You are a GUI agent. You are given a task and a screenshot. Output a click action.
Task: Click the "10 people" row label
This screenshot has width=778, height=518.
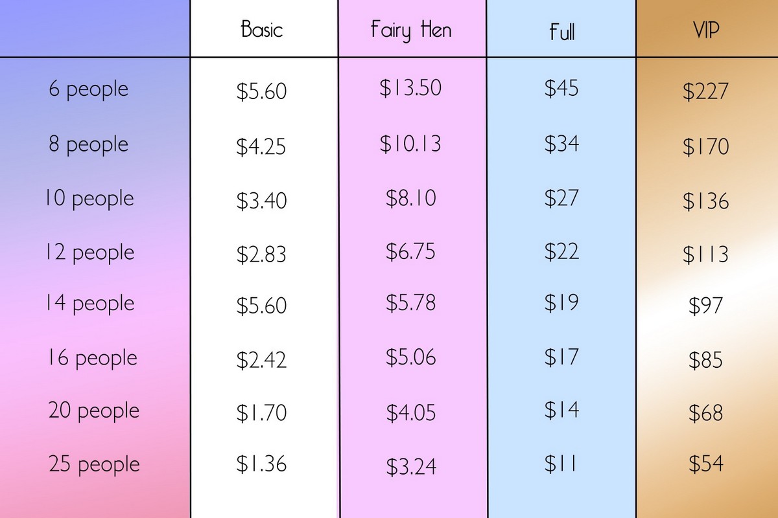pyautogui.click(x=89, y=198)
